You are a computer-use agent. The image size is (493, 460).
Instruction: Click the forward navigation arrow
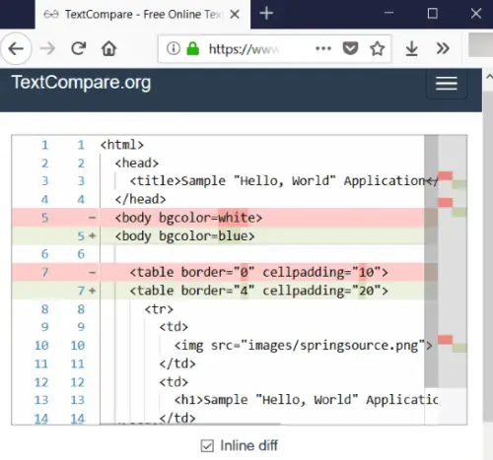tap(47, 49)
